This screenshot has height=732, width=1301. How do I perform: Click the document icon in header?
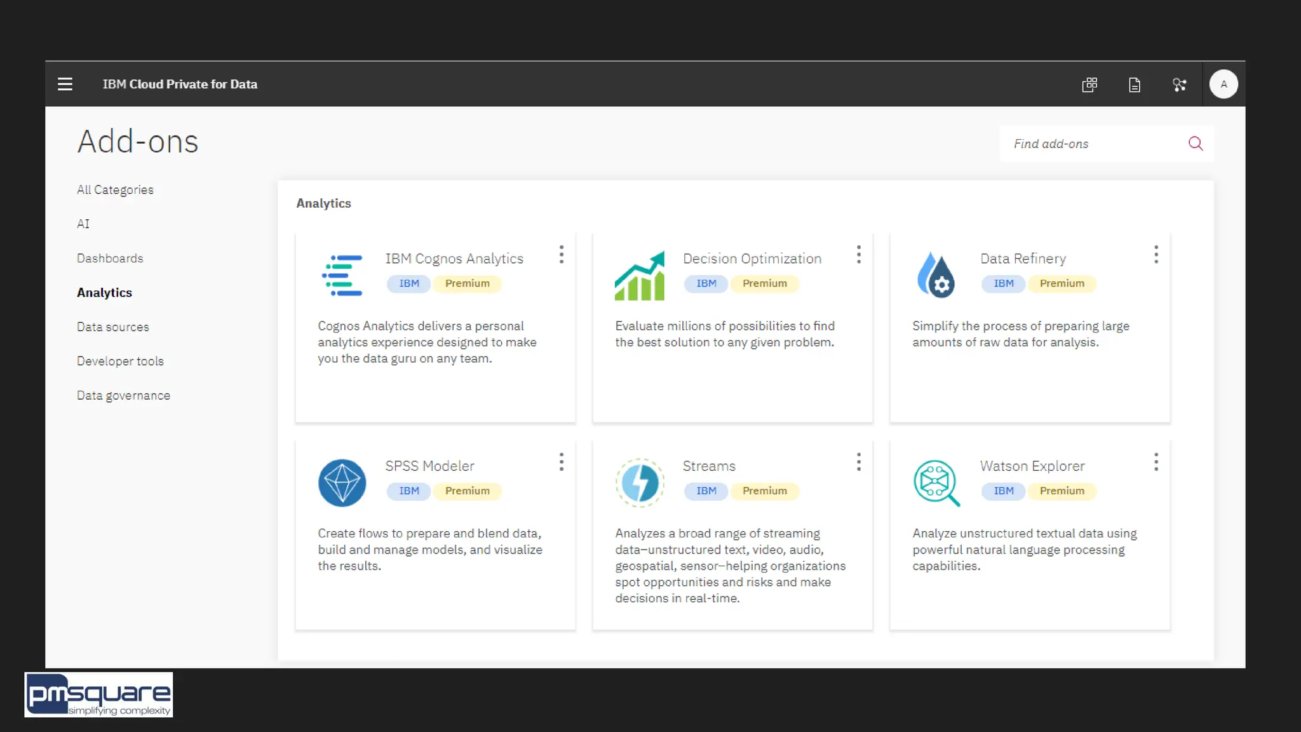(1135, 85)
